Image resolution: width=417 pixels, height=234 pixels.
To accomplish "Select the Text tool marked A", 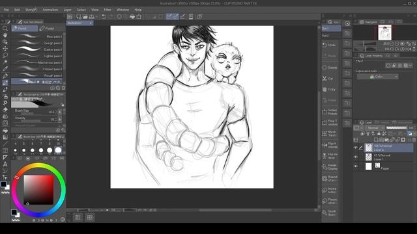I will (x=5, y=164).
